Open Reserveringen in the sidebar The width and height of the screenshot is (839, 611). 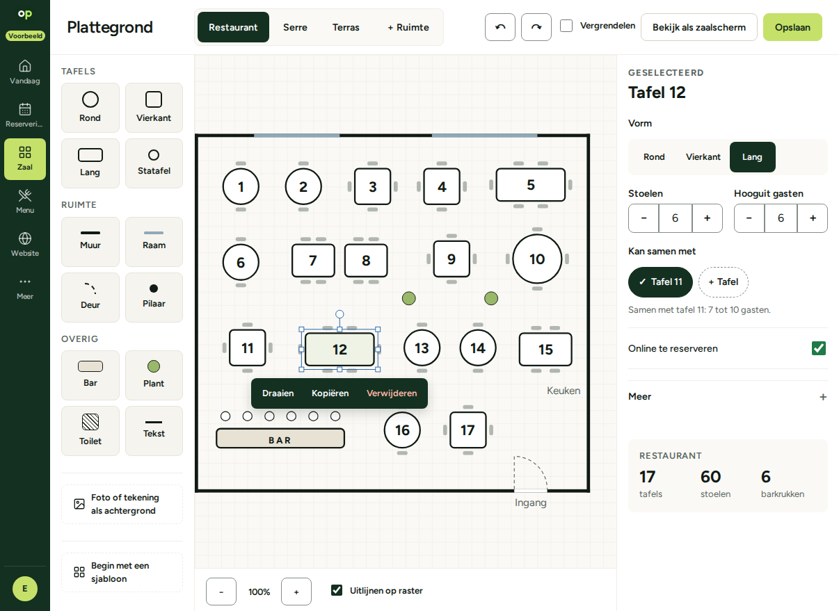25,115
